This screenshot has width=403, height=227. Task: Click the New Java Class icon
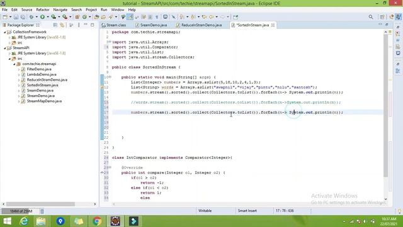[84, 17]
